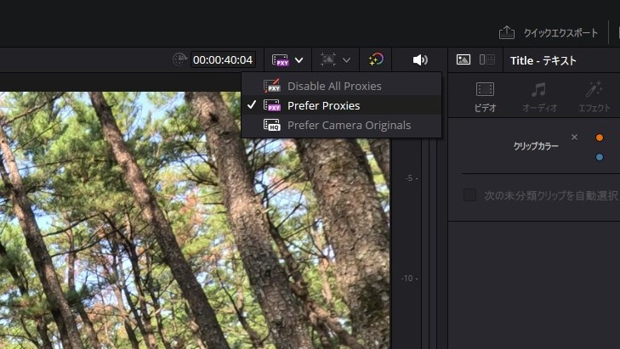Open クイックエクスポート quick export
Viewport: 620px width, 349px height.
560,33
